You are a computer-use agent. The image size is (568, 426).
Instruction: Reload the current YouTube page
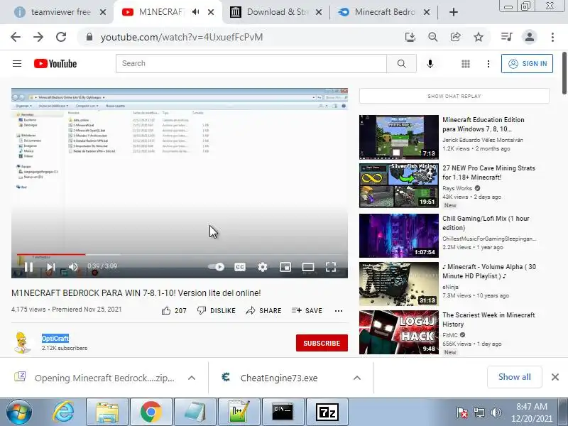(x=61, y=37)
